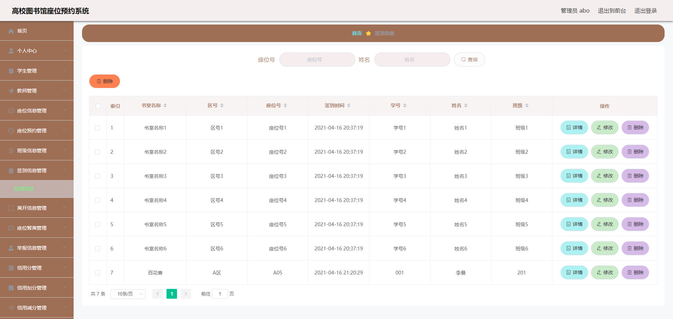
Task: Sort by 签到时间 column sort arrows
Action: 349,106
